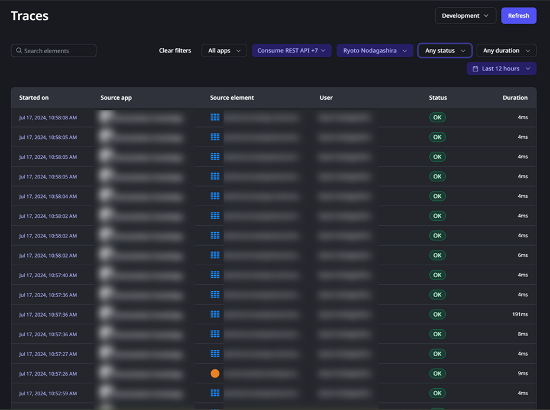
Task: Expand the All apps filter
Action: coord(224,51)
